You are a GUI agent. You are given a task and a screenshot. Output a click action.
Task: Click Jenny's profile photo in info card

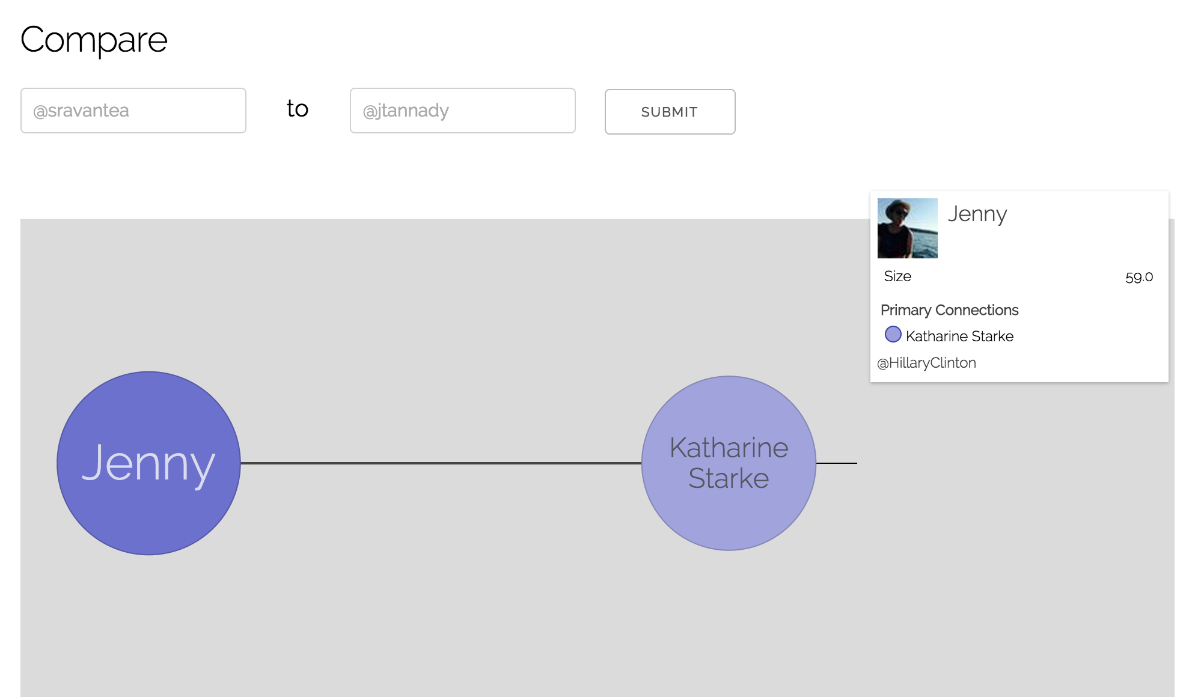(x=907, y=228)
